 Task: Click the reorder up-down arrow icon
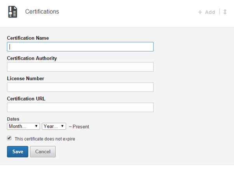coord(225,12)
